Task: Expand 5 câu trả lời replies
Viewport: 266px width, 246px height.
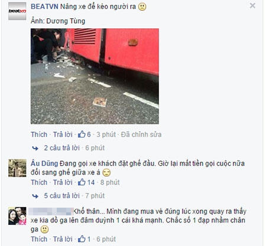Action: [x=62, y=196]
